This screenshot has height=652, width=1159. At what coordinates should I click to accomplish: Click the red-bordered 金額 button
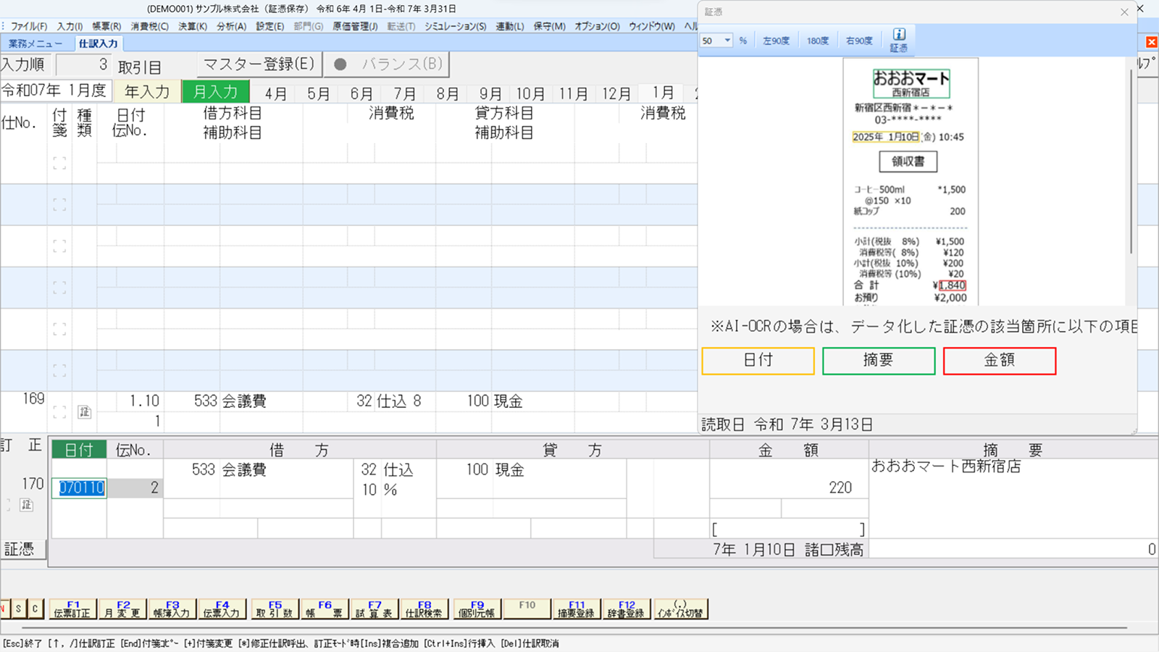click(x=999, y=360)
